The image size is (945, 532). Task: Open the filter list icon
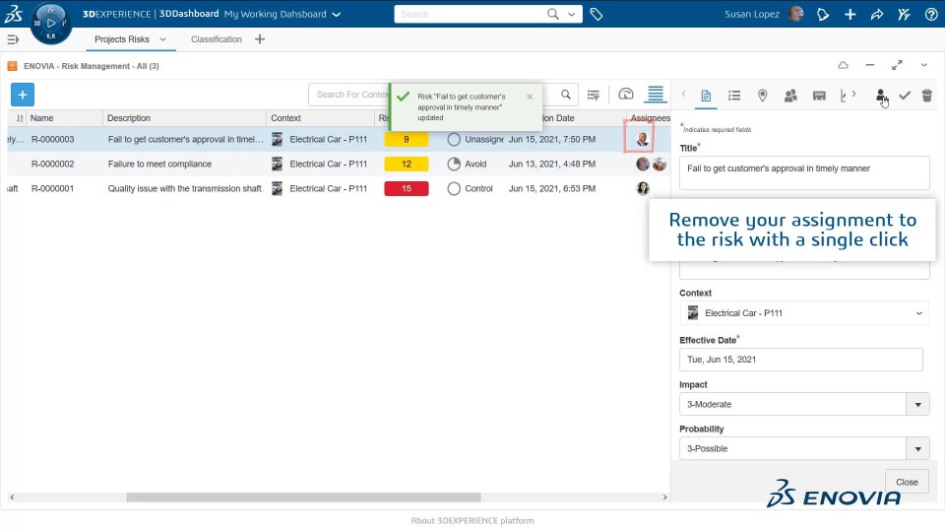(x=594, y=95)
